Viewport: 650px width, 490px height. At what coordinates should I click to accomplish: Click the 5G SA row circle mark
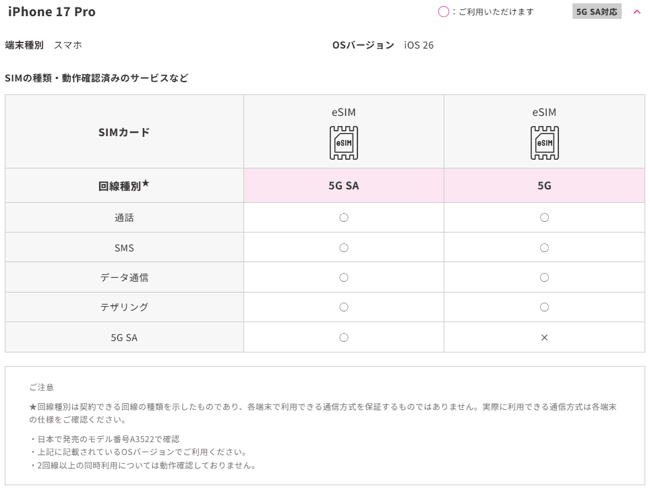point(344,338)
